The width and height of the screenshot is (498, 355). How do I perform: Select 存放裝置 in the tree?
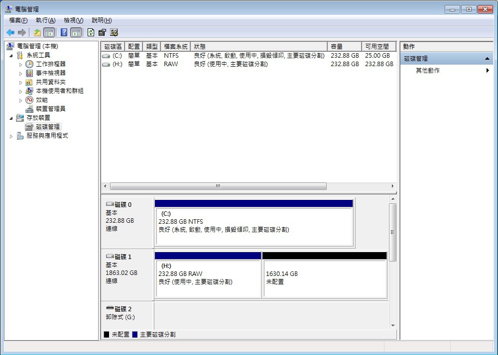pos(38,118)
